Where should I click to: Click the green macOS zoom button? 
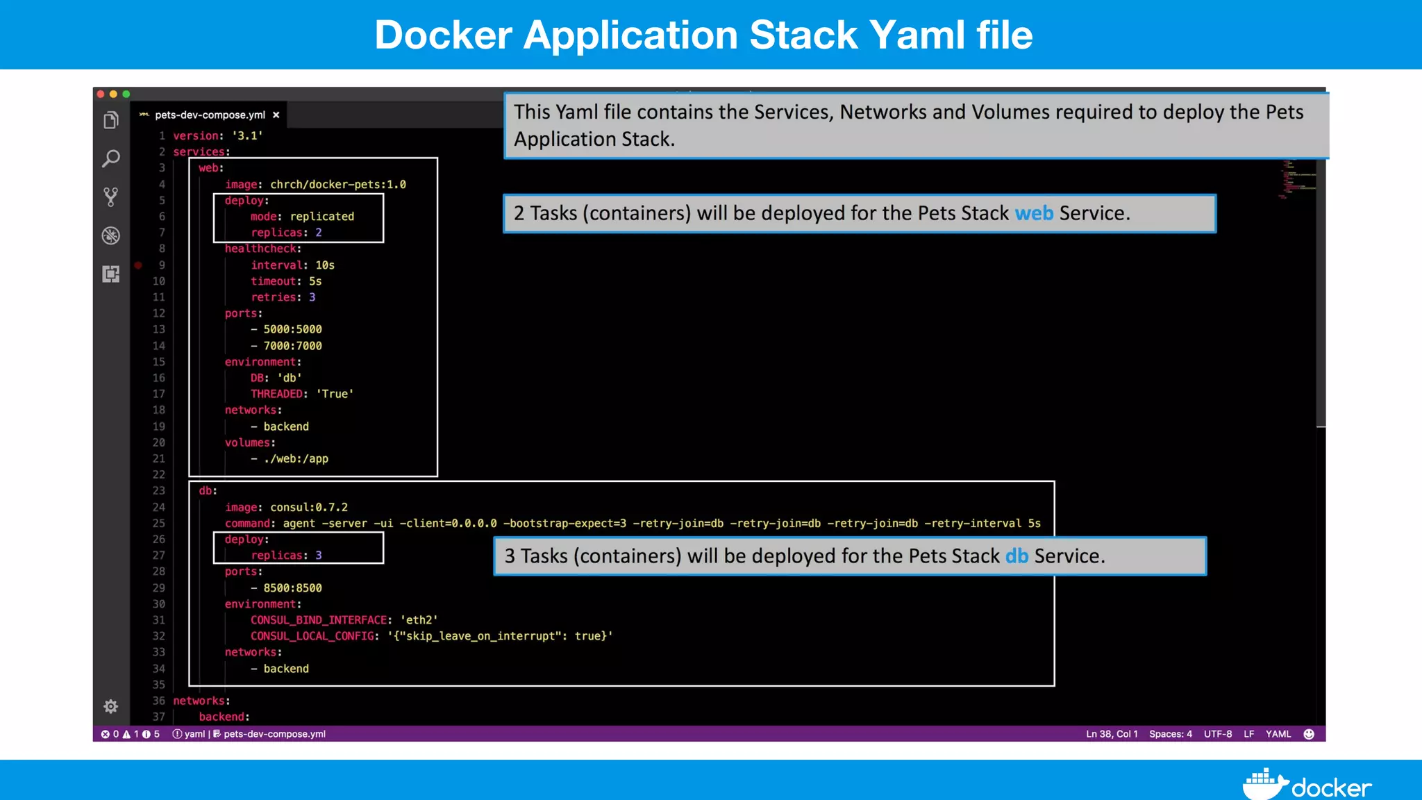coord(126,94)
